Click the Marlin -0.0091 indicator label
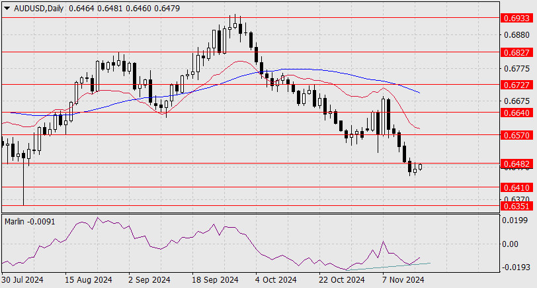Viewport: 537px width, 288px height. [x=30, y=222]
